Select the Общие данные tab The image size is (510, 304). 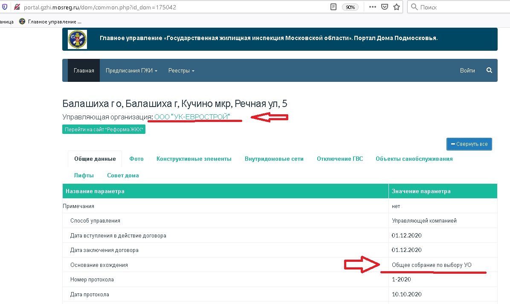(95, 159)
